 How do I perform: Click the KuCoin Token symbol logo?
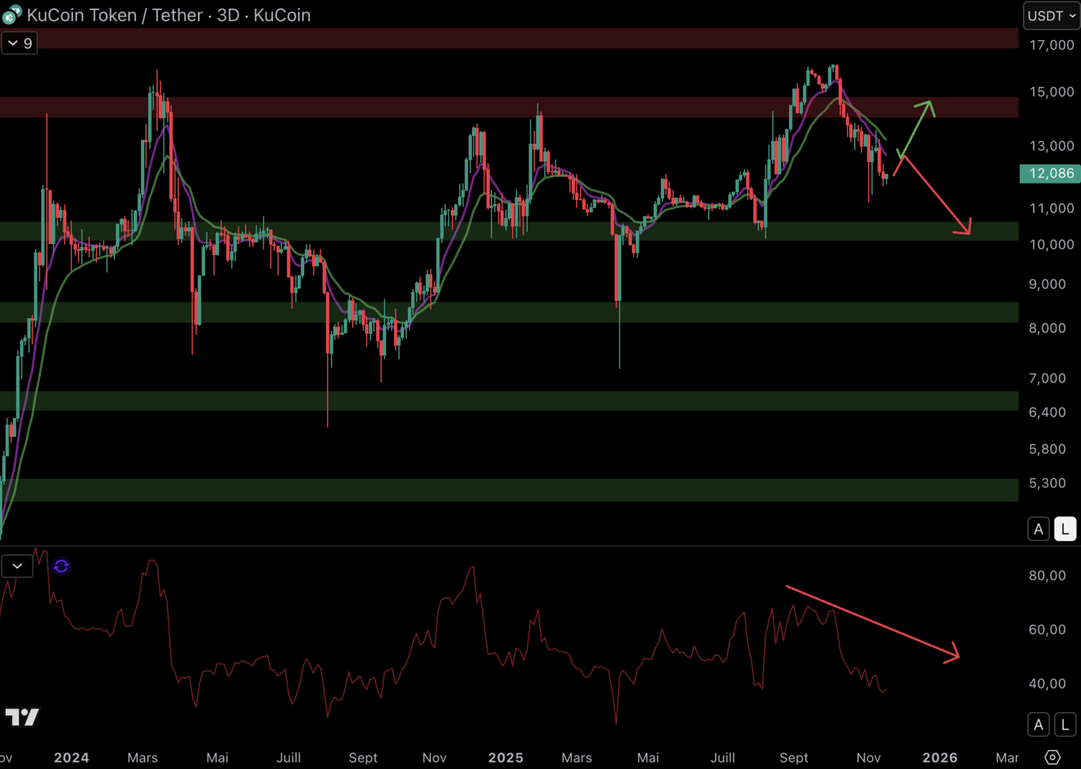point(12,15)
